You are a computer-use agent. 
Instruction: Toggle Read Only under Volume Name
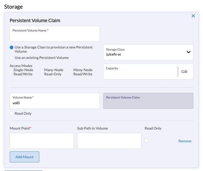click(x=12, y=113)
